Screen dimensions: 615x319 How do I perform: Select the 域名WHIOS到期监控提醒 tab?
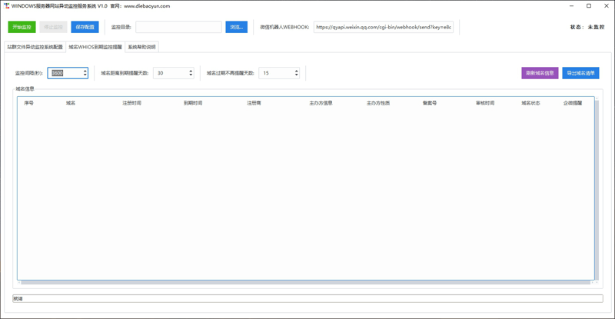pyautogui.click(x=95, y=47)
